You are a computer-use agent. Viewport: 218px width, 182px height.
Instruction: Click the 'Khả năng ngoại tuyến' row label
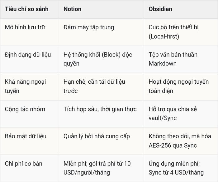[25, 86]
